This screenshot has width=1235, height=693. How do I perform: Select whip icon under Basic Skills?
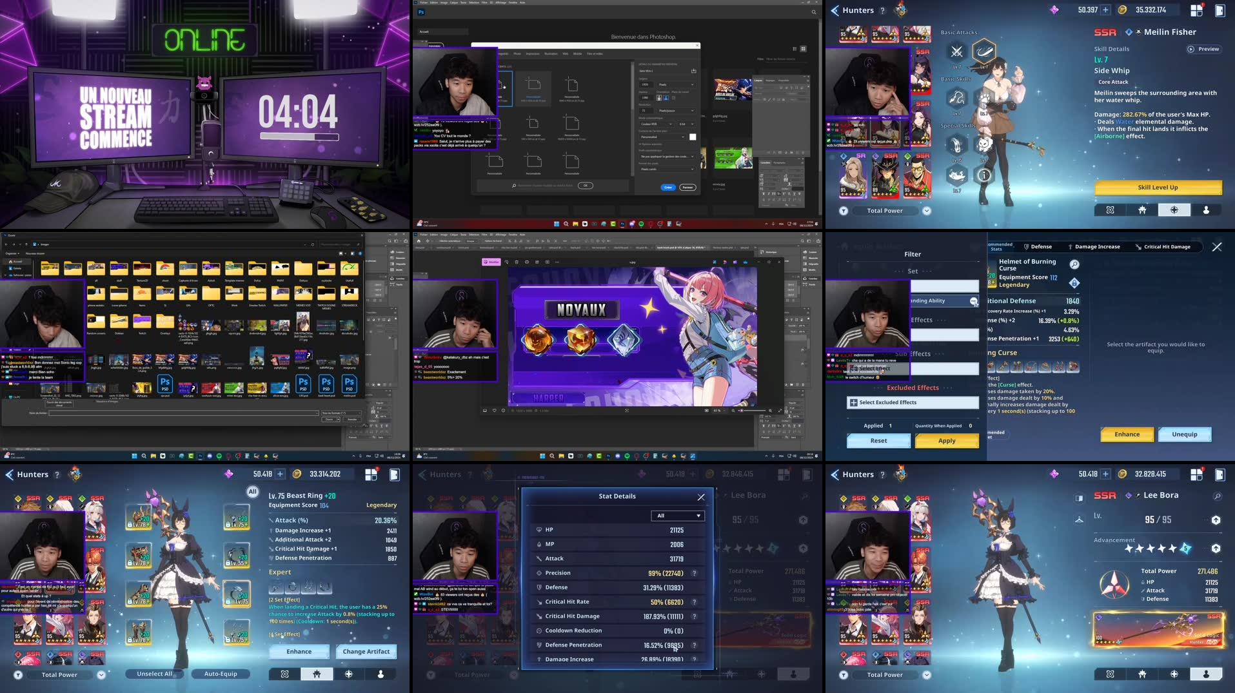tap(956, 97)
